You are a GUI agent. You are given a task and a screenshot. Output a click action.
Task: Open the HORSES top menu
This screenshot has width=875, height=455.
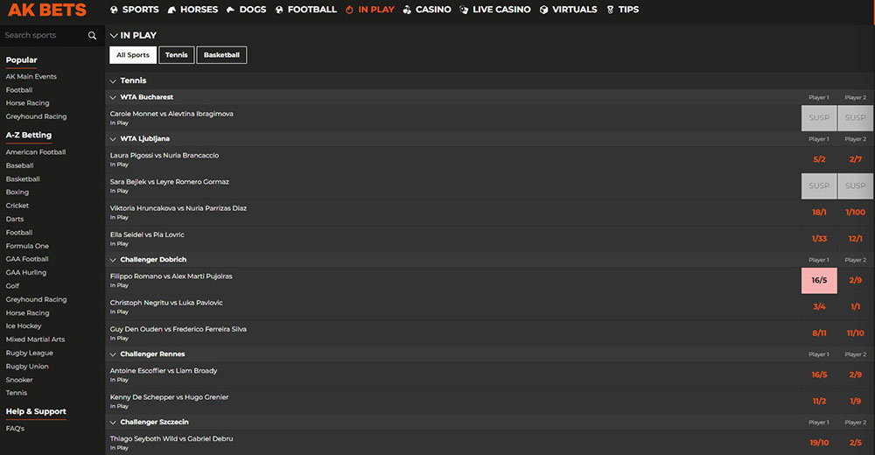[199, 10]
